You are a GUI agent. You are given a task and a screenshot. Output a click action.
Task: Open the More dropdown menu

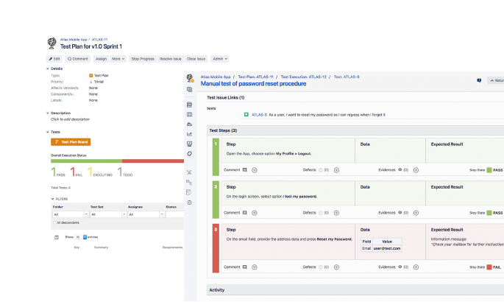pyautogui.click(x=118, y=58)
